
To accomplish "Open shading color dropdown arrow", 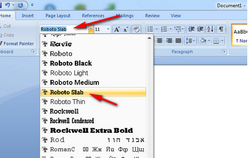I will click(209, 41).
